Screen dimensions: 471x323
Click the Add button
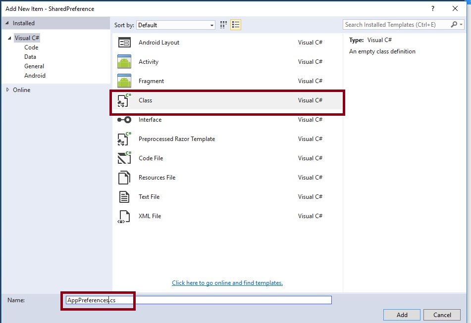click(x=402, y=315)
